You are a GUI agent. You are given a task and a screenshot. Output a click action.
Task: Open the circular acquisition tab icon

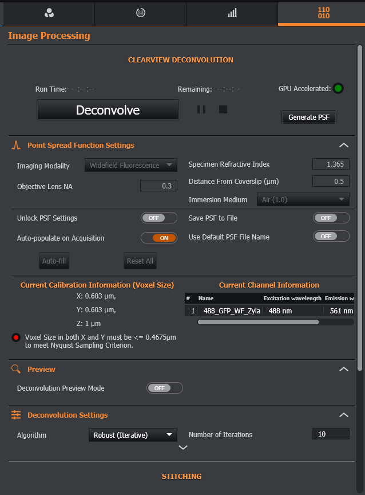[140, 13]
